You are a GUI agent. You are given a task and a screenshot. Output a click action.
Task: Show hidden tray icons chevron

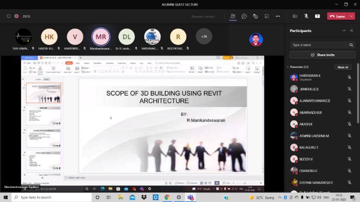point(279,197)
